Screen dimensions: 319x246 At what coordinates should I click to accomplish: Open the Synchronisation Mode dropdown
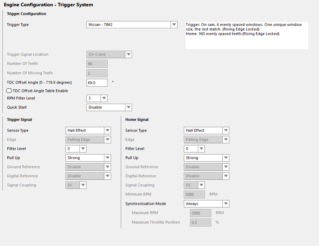(207, 204)
